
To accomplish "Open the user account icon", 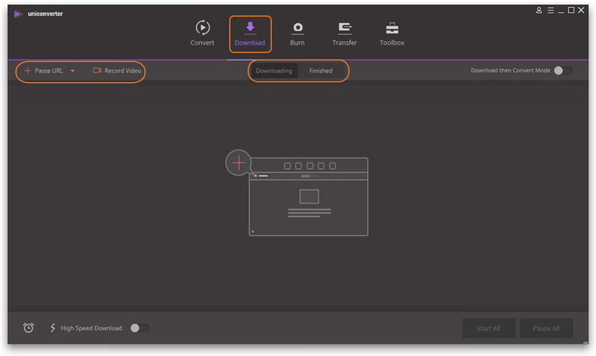I will pos(539,10).
